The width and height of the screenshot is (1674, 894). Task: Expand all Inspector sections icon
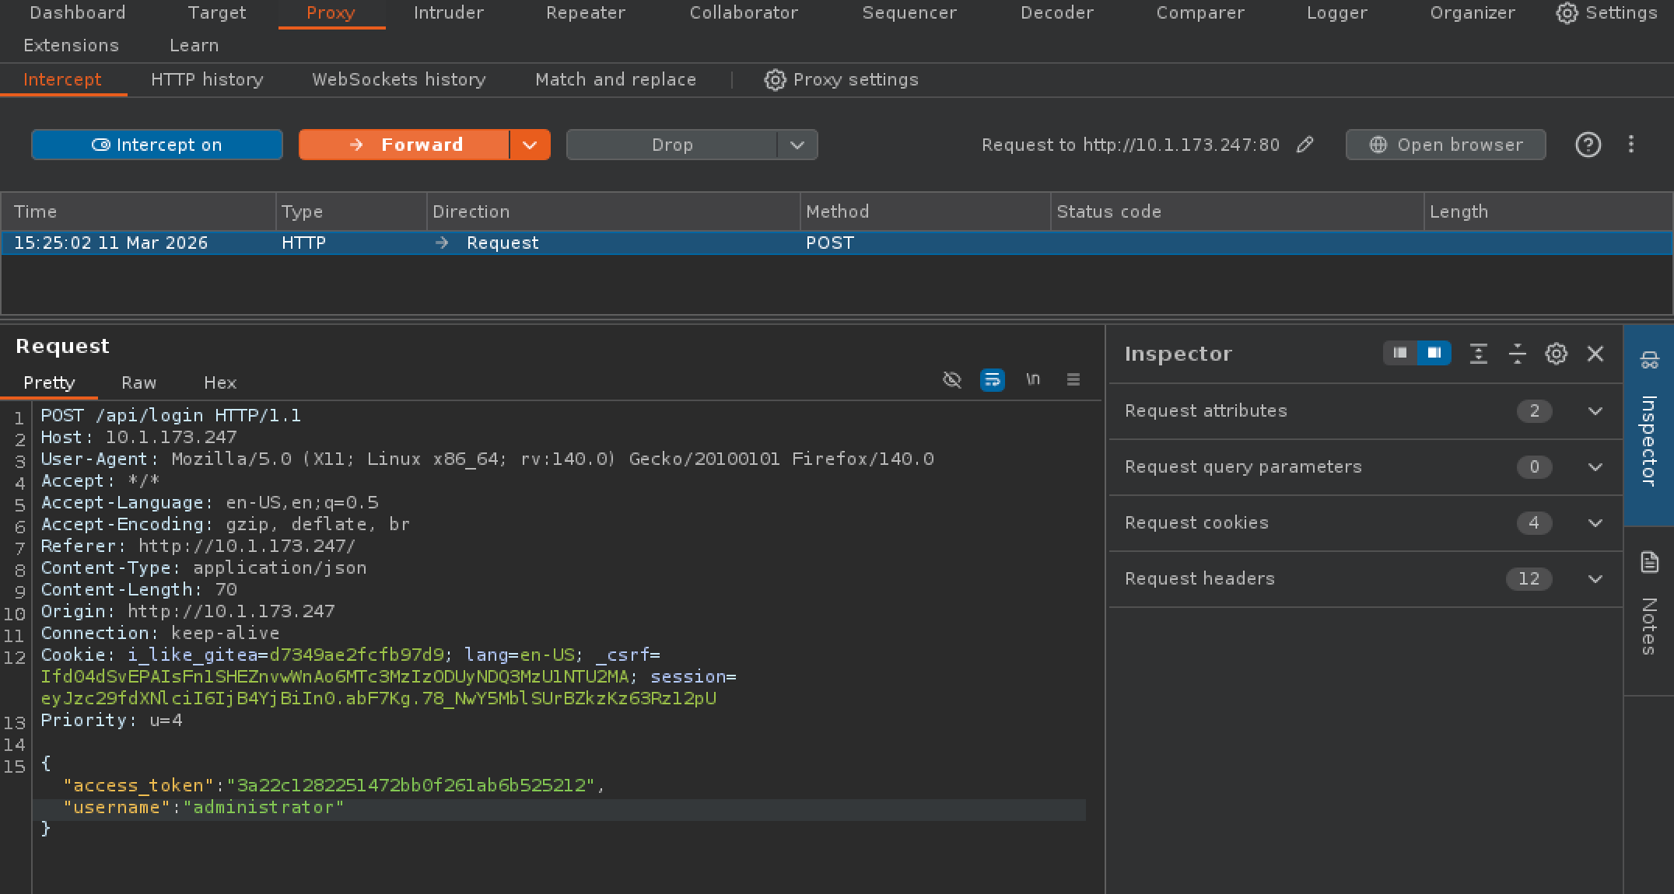pos(1478,354)
